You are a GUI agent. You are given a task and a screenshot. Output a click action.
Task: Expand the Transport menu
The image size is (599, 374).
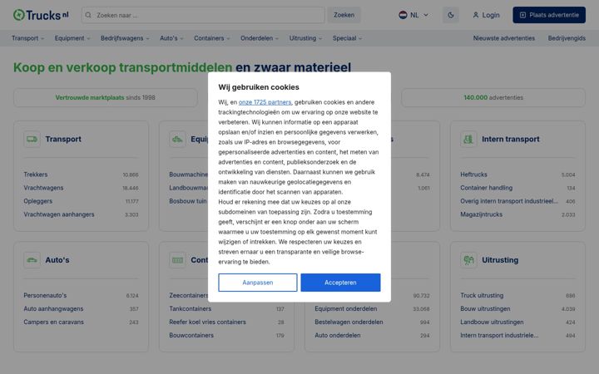[28, 38]
